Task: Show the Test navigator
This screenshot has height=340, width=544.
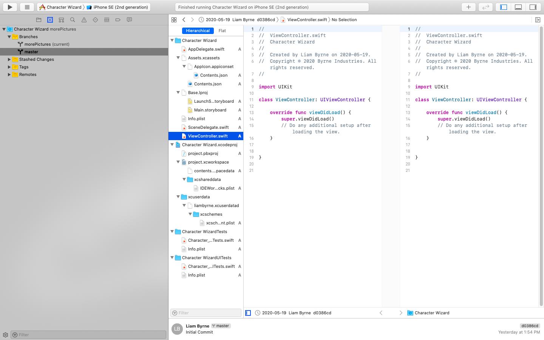Action: coord(95,20)
